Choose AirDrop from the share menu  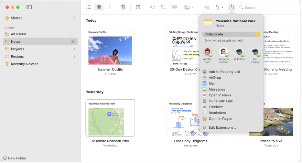click(215, 78)
